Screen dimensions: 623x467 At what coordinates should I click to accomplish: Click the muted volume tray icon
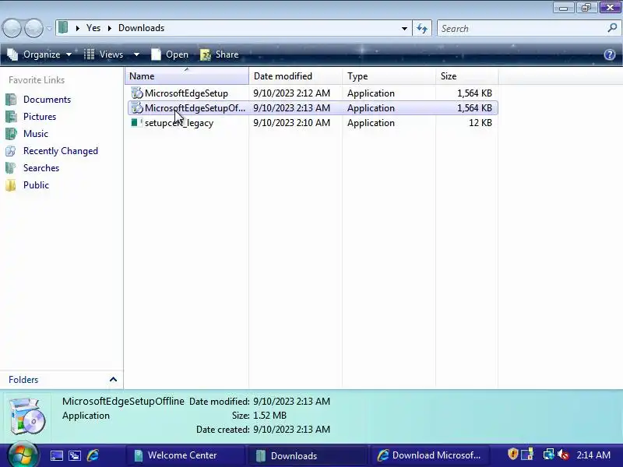pyautogui.click(x=563, y=455)
